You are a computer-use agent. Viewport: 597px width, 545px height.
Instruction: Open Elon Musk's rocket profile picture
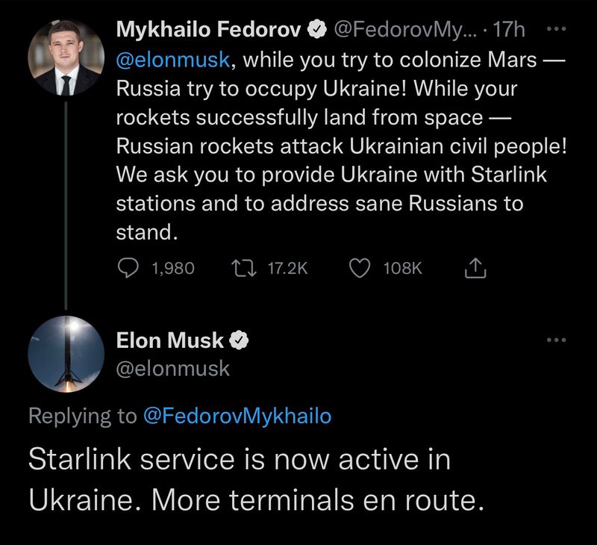[66, 353]
